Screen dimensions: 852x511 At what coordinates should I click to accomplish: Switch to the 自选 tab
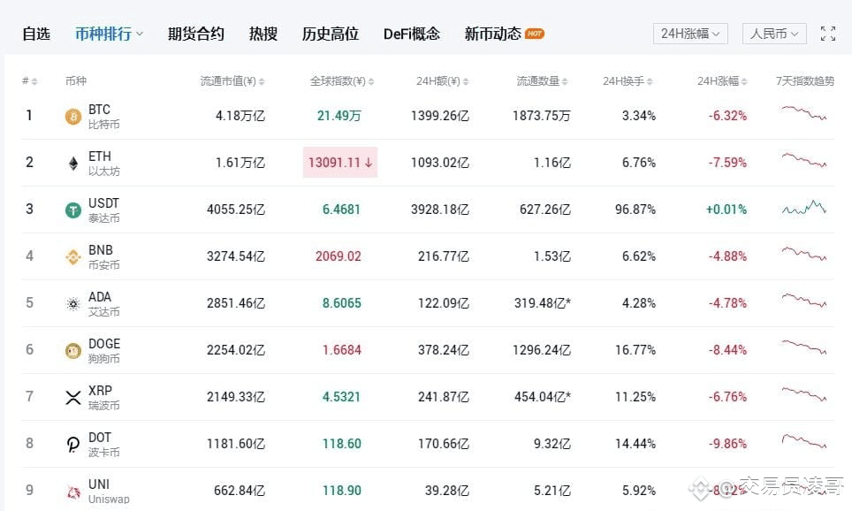36,34
